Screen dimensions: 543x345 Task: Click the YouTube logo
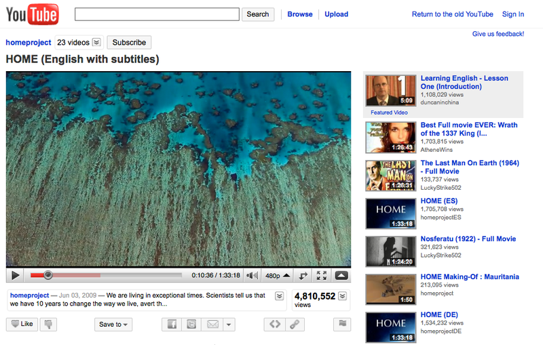coord(32,14)
